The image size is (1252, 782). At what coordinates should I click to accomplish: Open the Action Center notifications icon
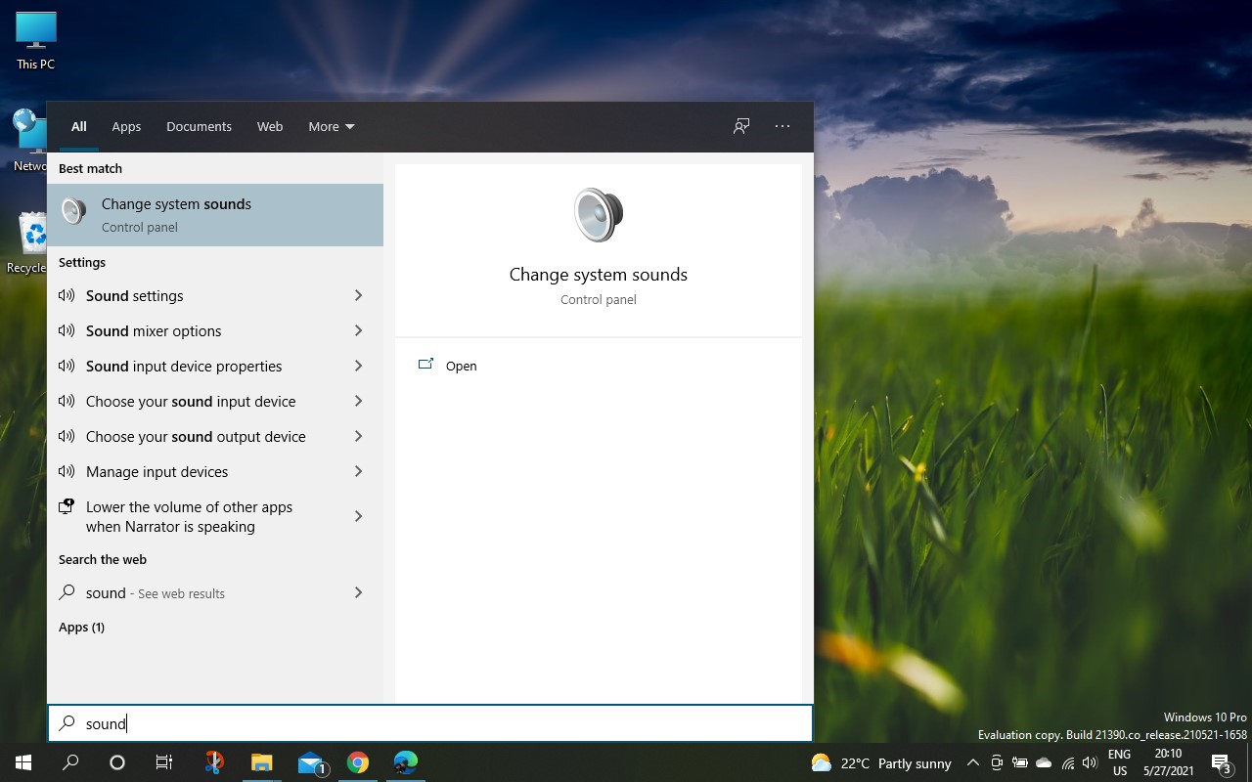point(1221,763)
